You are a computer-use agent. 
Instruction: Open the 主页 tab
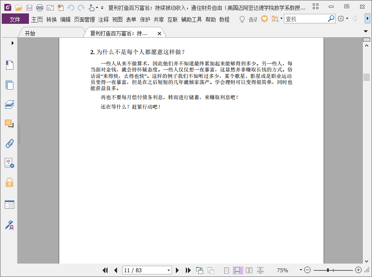[x=37, y=19]
